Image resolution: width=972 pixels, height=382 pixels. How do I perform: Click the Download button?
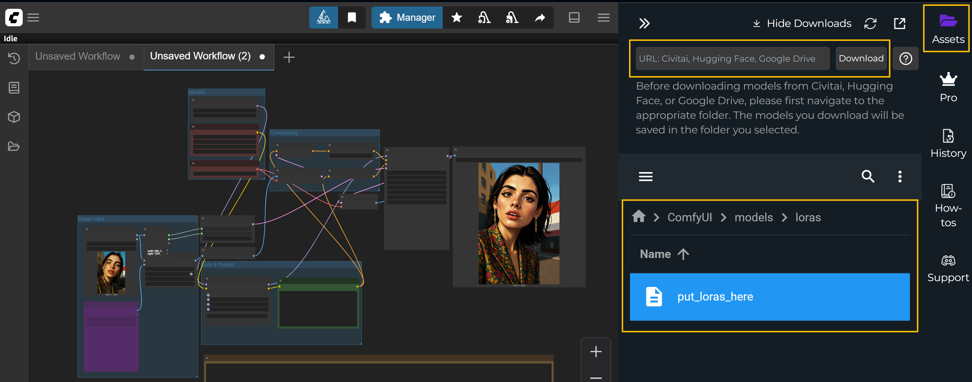click(x=861, y=58)
